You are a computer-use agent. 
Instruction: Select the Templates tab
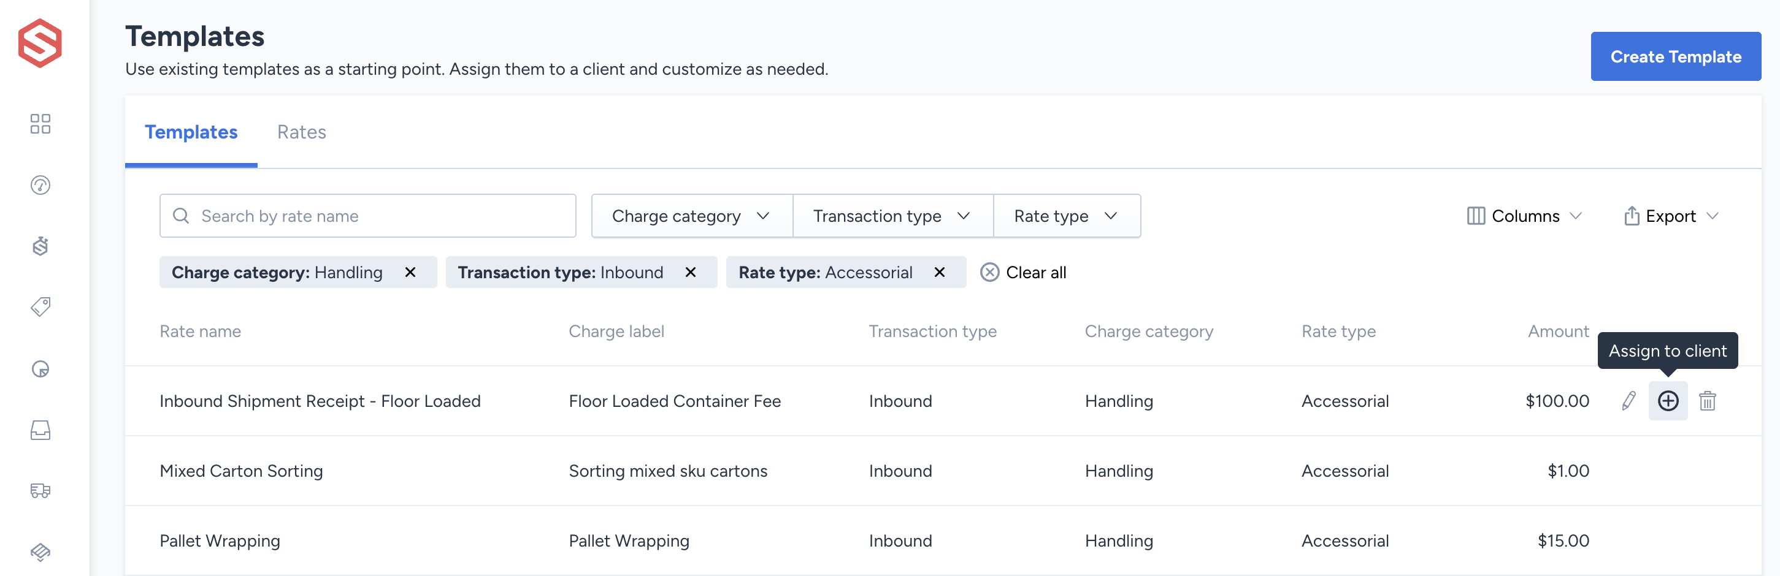pyautogui.click(x=191, y=132)
